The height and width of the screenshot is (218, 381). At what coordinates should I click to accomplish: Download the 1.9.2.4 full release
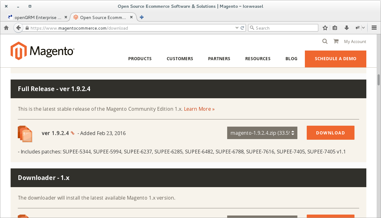(330, 133)
